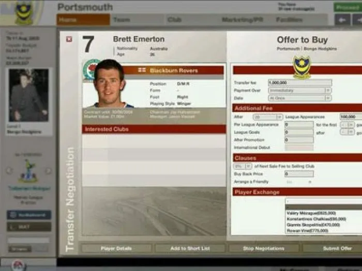The height and width of the screenshot is (271, 362).
Task: Click the small button under the sidebar text field
Action: [20, 249]
